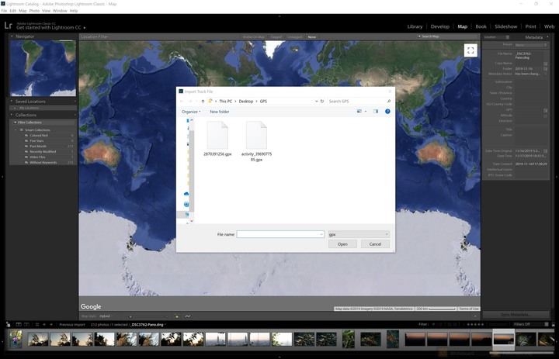Switch to the Develop module

pos(439,26)
